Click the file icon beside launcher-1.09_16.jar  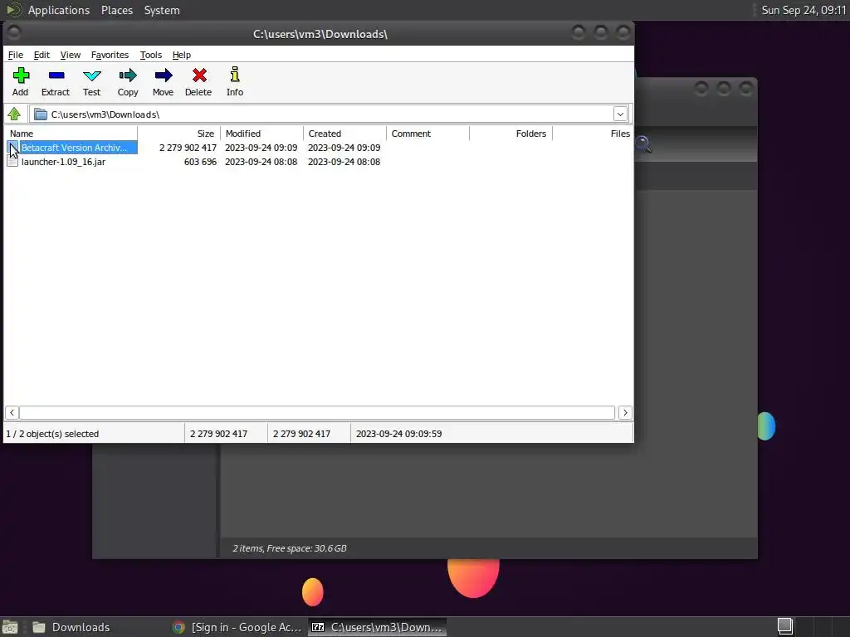click(x=12, y=162)
